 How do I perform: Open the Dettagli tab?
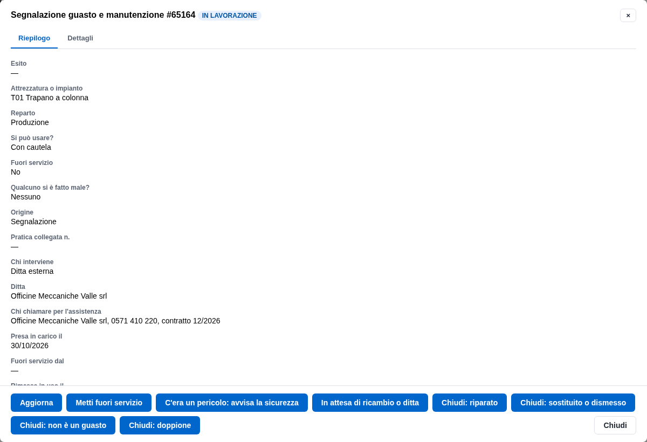pyautogui.click(x=80, y=38)
